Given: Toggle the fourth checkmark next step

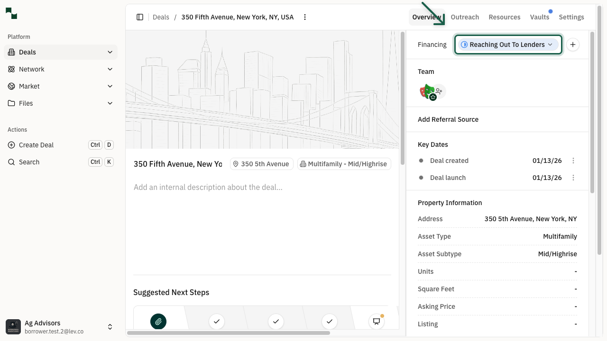Looking at the screenshot, I should 329,322.
